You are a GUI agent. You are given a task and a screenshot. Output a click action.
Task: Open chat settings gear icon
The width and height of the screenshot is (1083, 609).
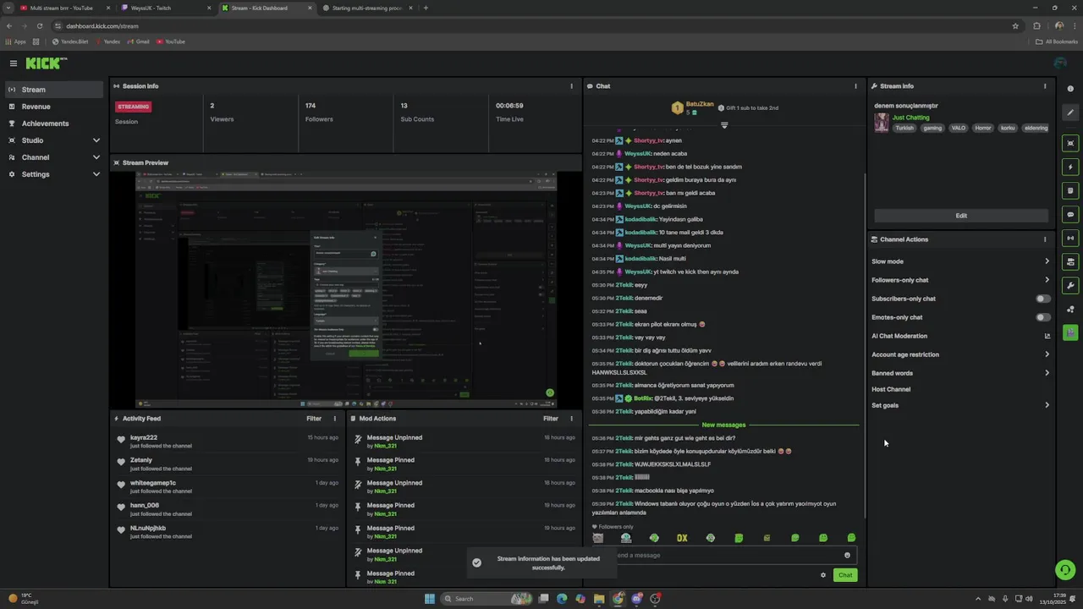coord(823,575)
